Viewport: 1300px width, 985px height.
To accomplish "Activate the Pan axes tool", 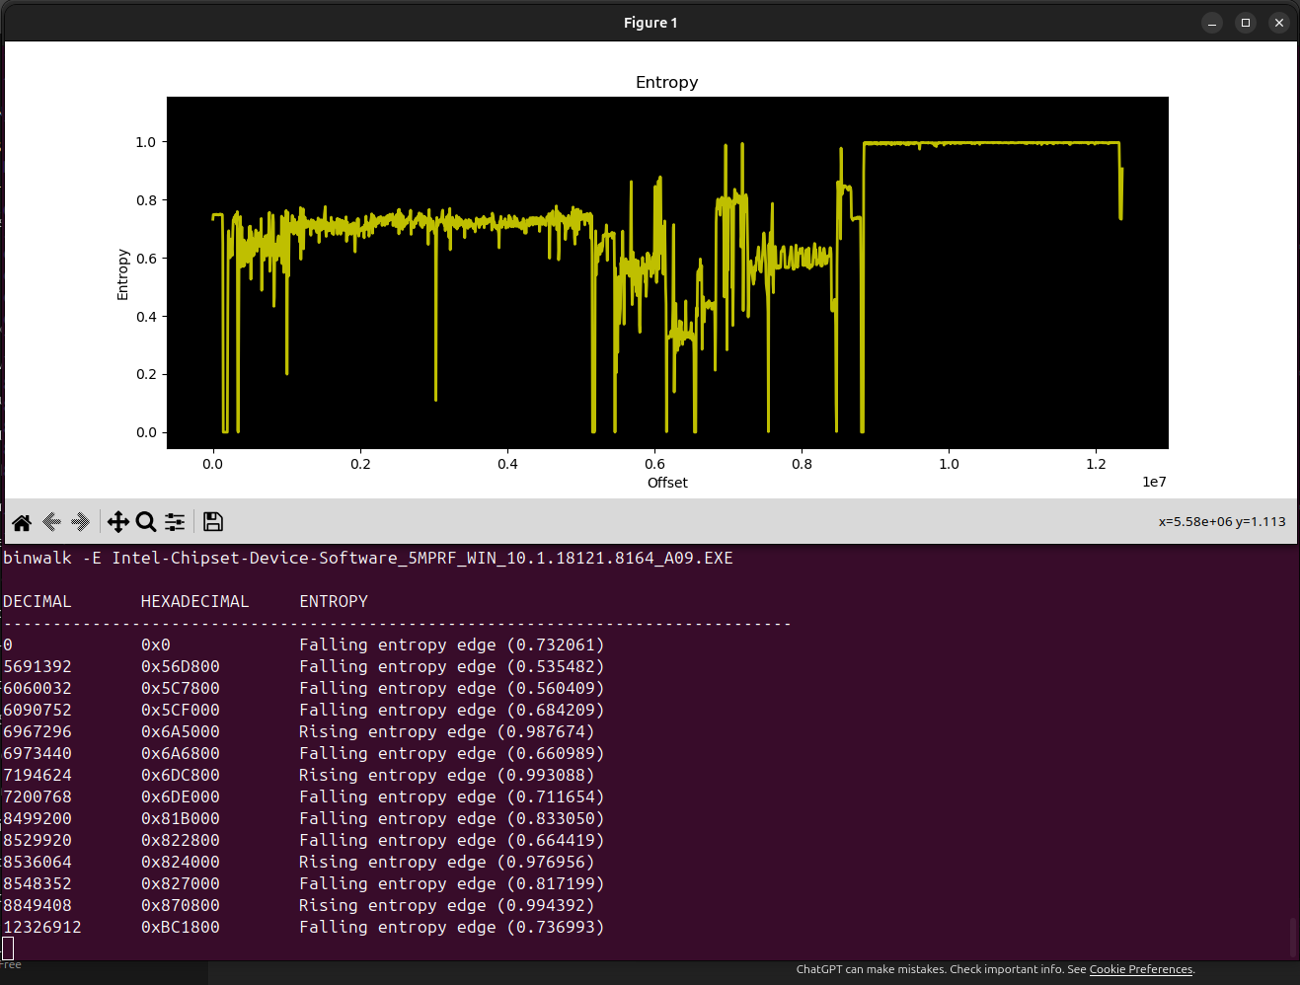I will coord(118,522).
